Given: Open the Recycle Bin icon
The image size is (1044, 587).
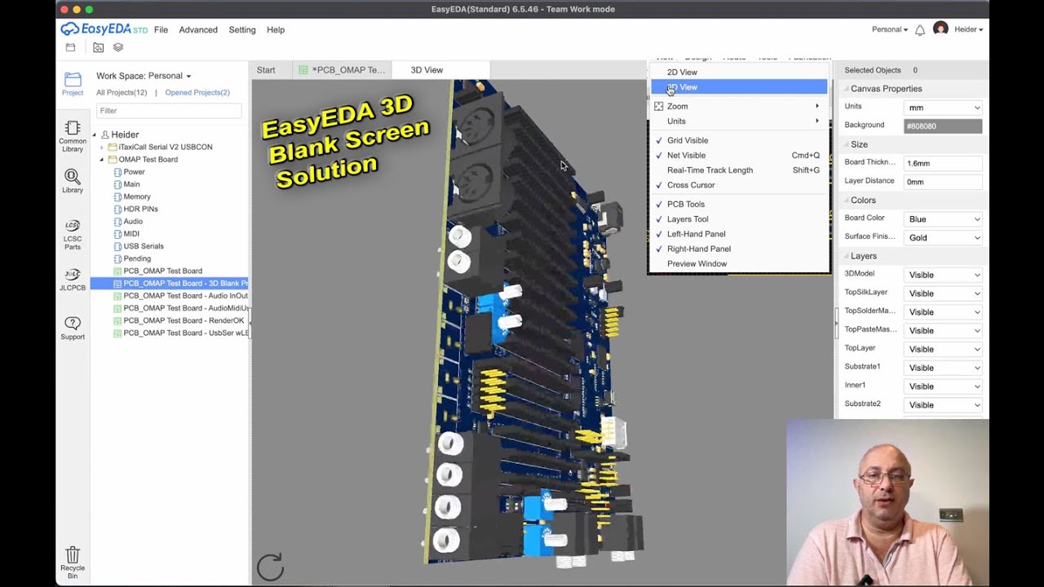Looking at the screenshot, I should (73, 554).
